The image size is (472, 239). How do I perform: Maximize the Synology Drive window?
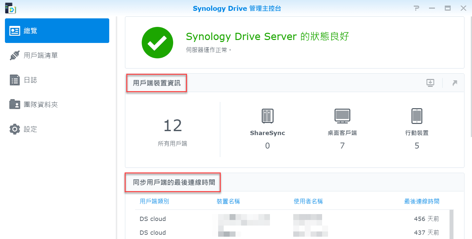[448, 8]
